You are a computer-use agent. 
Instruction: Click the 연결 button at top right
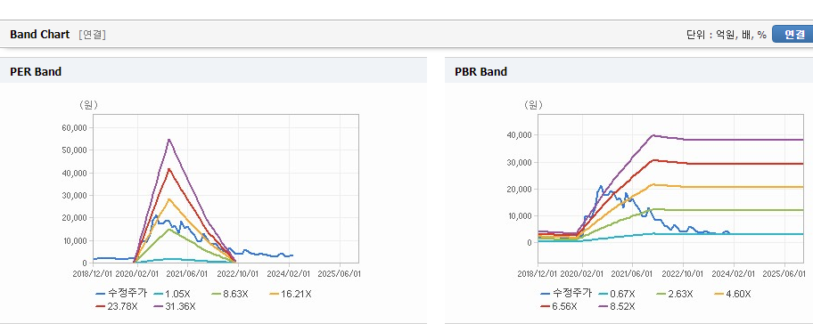pyautogui.click(x=792, y=35)
